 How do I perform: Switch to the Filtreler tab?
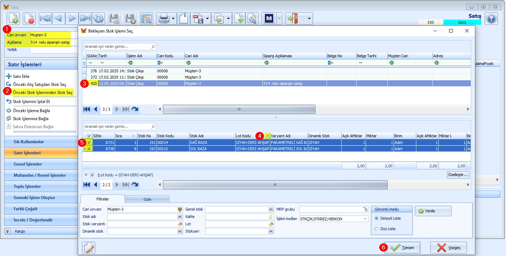(x=102, y=199)
